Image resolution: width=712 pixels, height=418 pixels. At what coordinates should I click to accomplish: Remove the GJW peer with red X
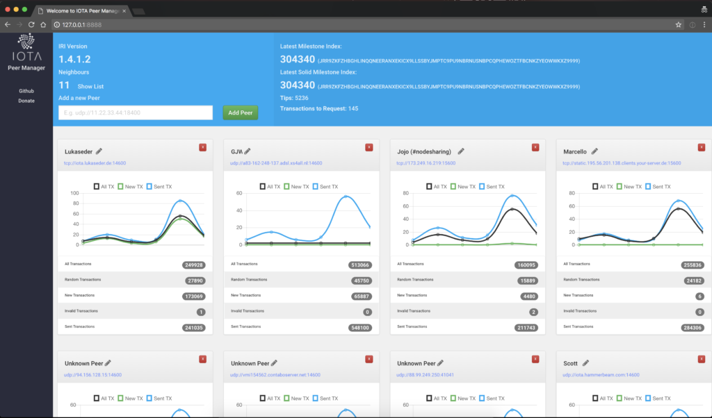pos(369,147)
